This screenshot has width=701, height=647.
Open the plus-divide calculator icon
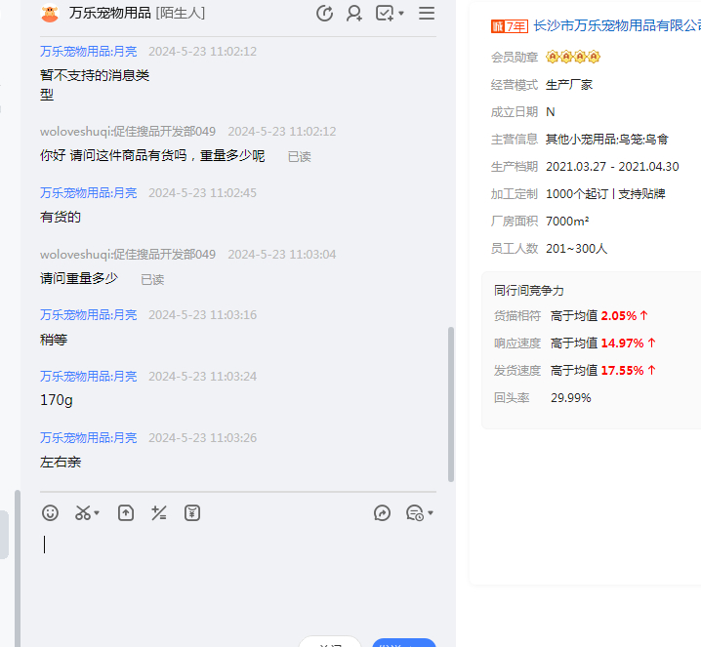[159, 512]
